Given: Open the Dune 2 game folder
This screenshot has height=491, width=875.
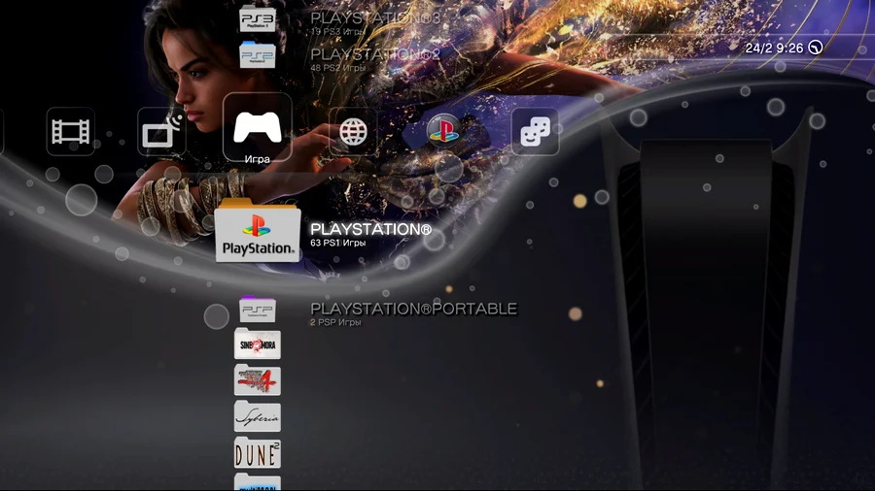Looking at the screenshot, I should tap(258, 452).
